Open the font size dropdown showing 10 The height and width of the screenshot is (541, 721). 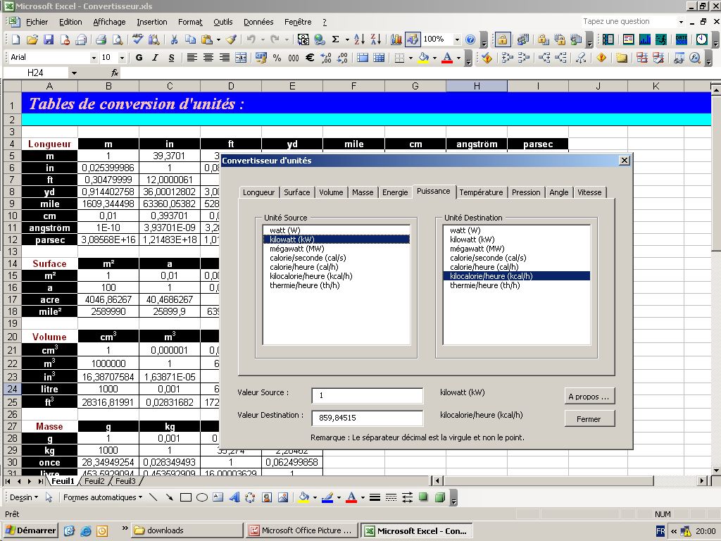(122, 58)
